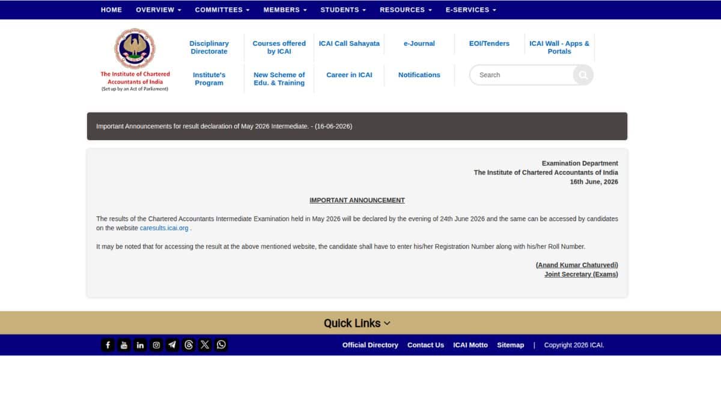Click the announcement title banner
The height and width of the screenshot is (406, 721).
pos(357,126)
